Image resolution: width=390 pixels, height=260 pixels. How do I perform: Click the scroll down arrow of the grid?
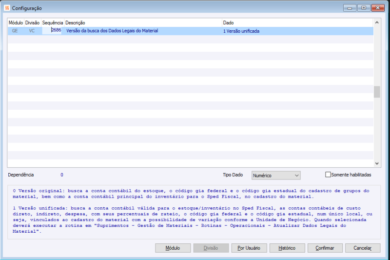(377, 163)
